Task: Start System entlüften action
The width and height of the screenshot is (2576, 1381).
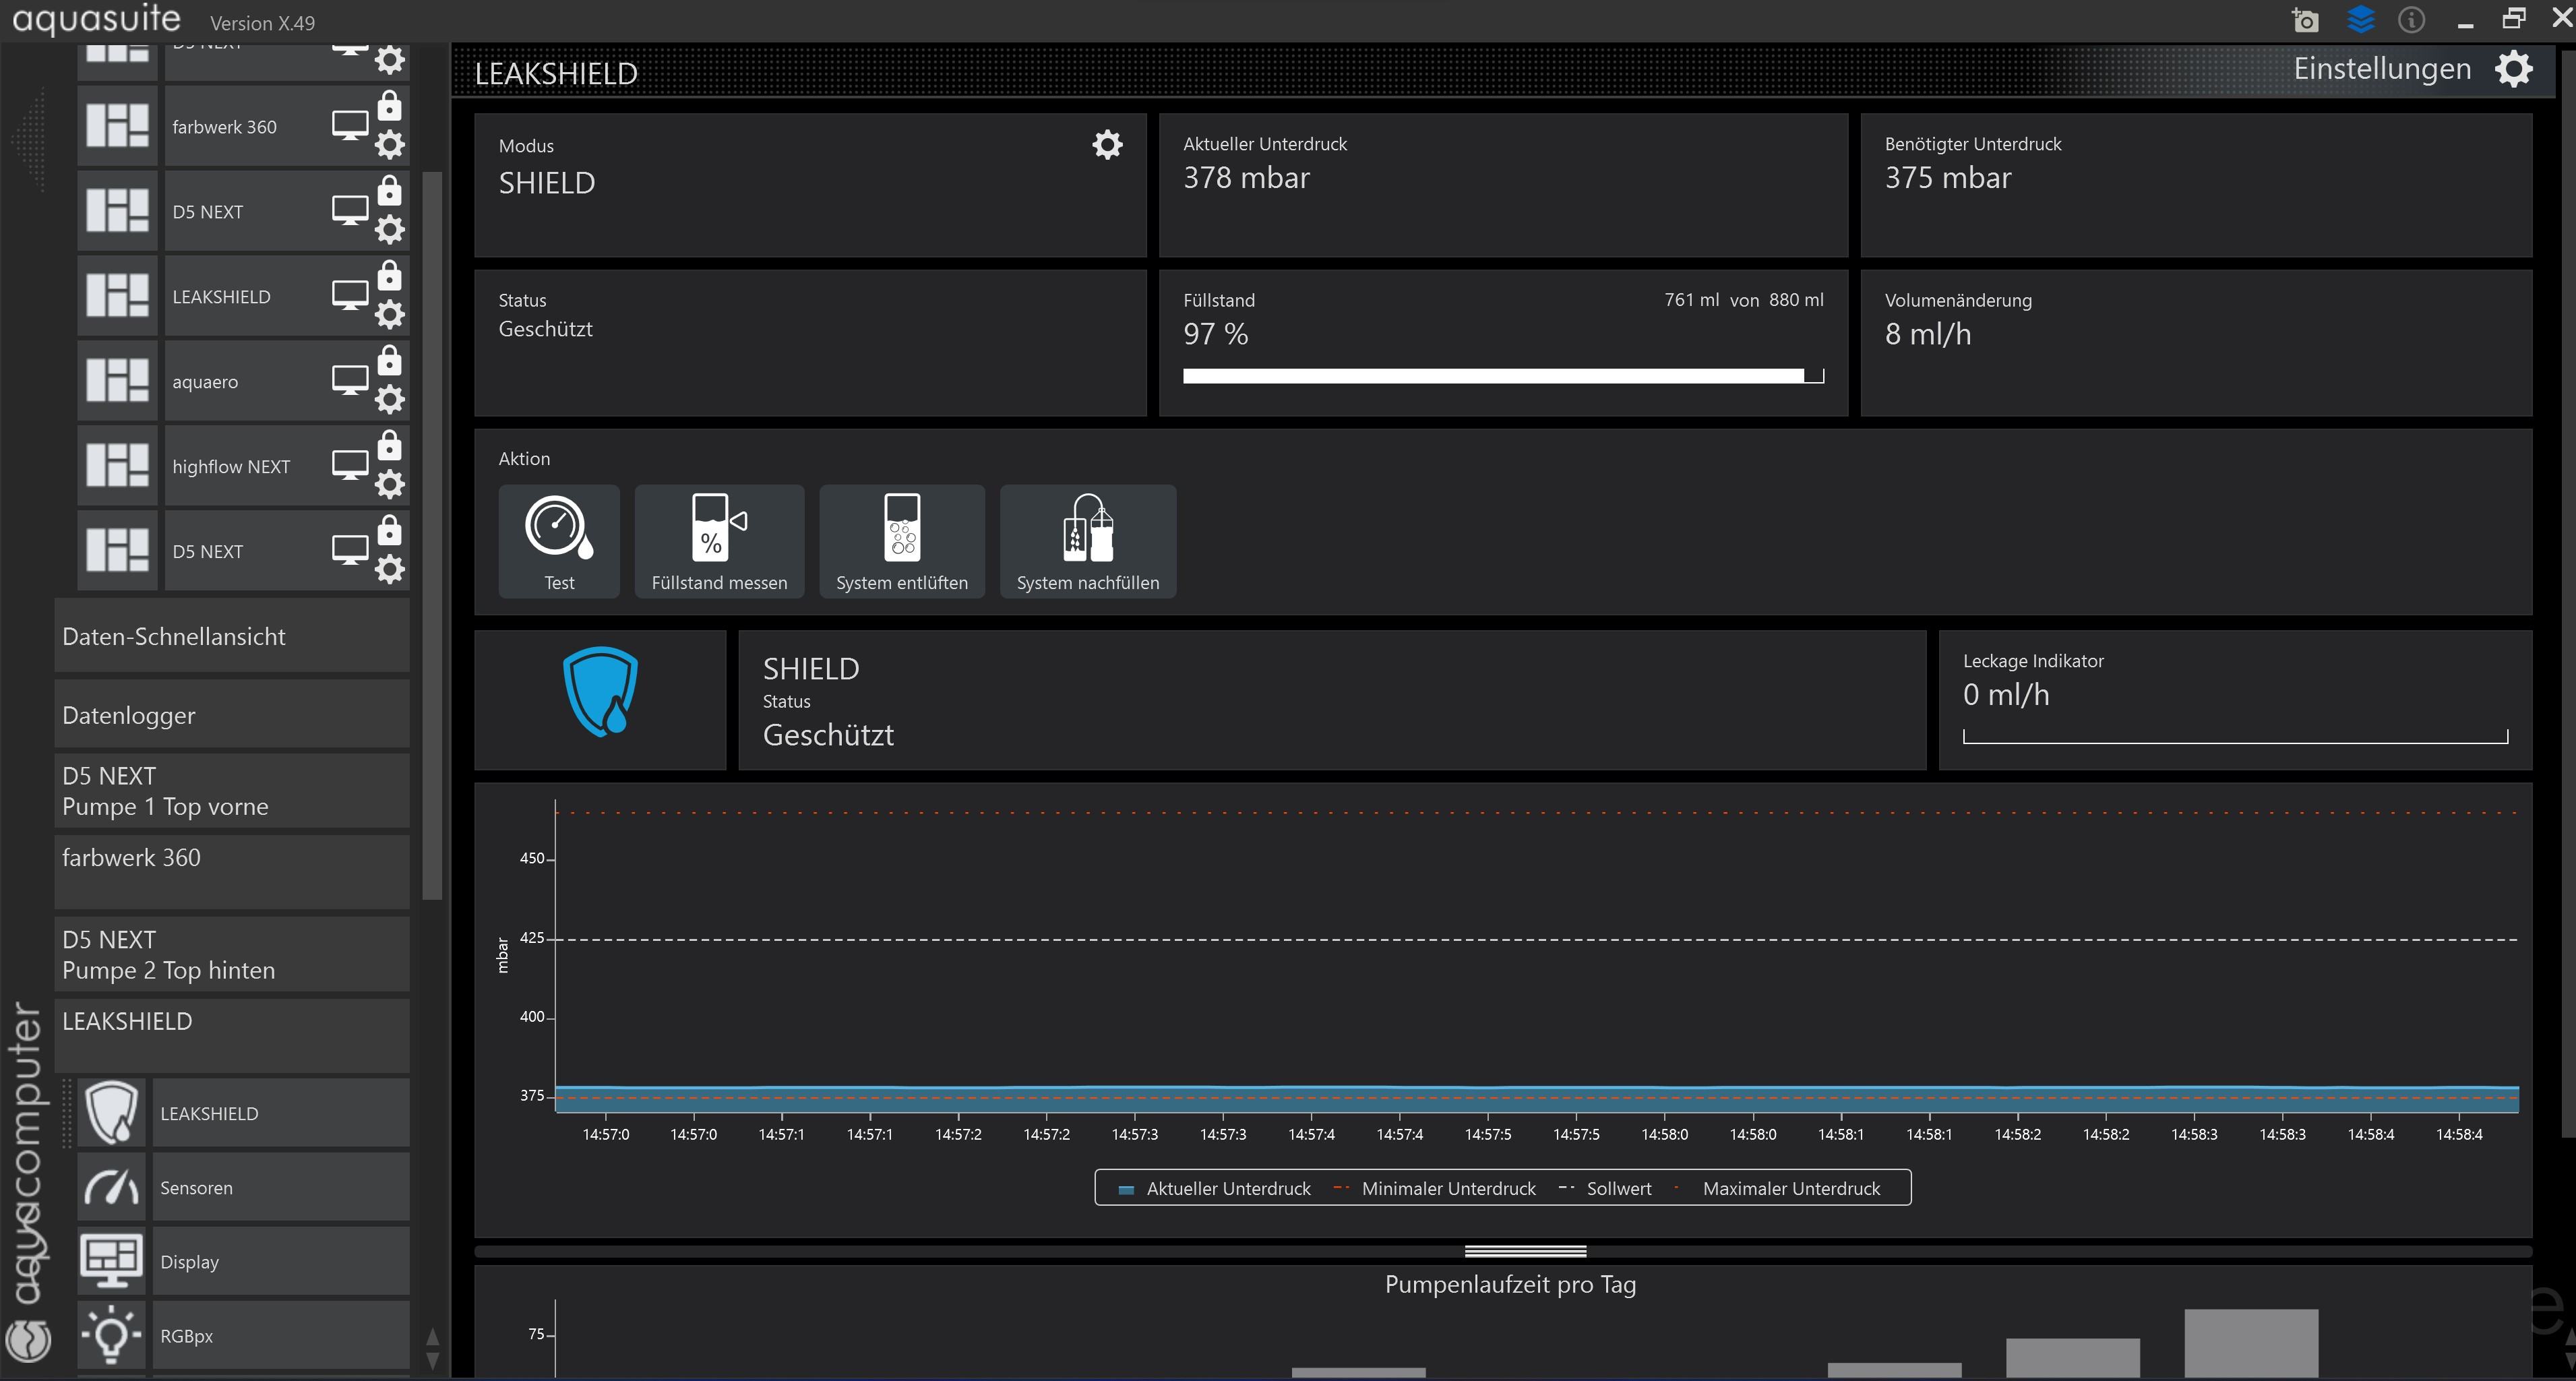Action: coord(902,541)
